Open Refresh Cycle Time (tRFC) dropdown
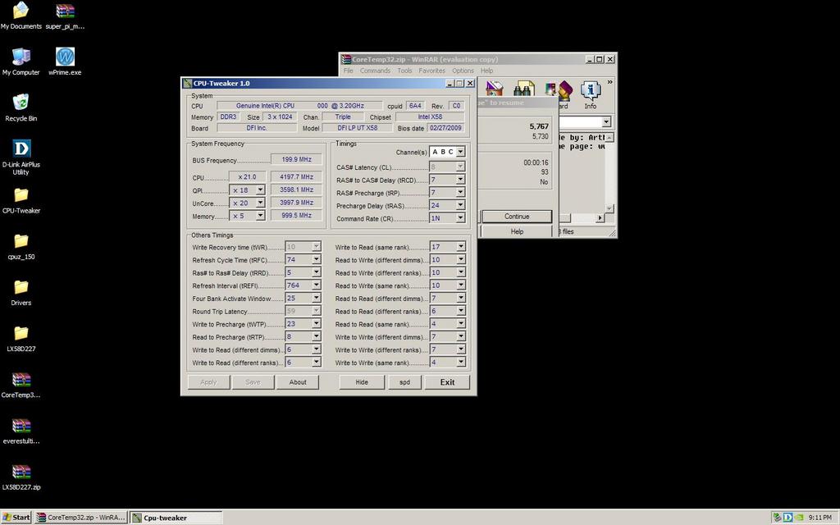Screen dimensions: 840x525 pos(316,259)
